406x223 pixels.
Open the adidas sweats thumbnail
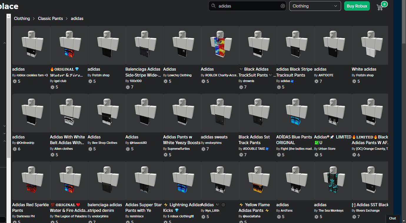click(x=220, y=113)
